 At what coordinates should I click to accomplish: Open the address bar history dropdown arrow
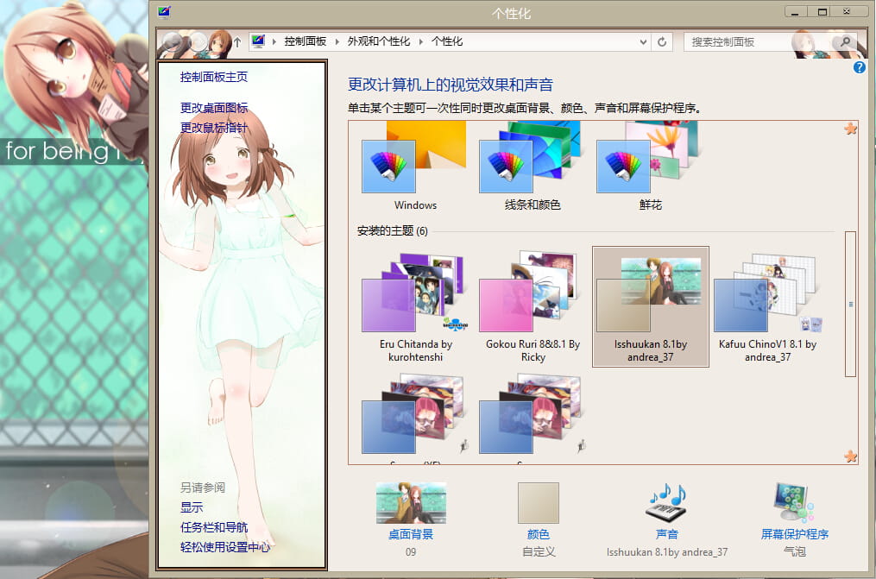(x=642, y=41)
